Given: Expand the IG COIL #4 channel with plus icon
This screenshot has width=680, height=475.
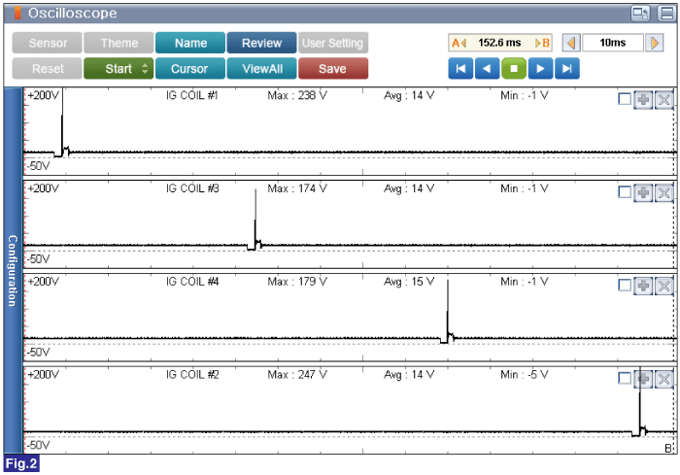Looking at the screenshot, I should (643, 286).
